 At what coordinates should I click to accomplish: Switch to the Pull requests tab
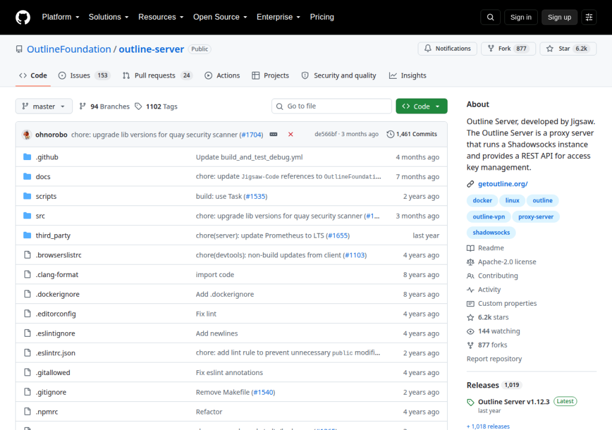click(157, 75)
